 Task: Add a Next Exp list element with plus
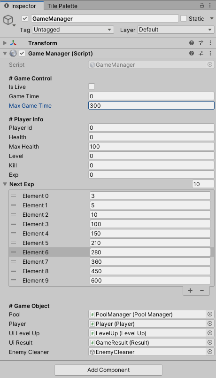coord(190,291)
